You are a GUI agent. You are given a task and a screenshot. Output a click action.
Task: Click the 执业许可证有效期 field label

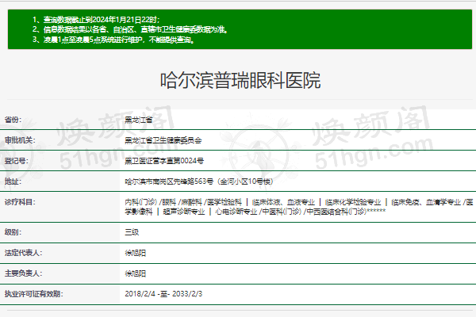tap(33, 294)
